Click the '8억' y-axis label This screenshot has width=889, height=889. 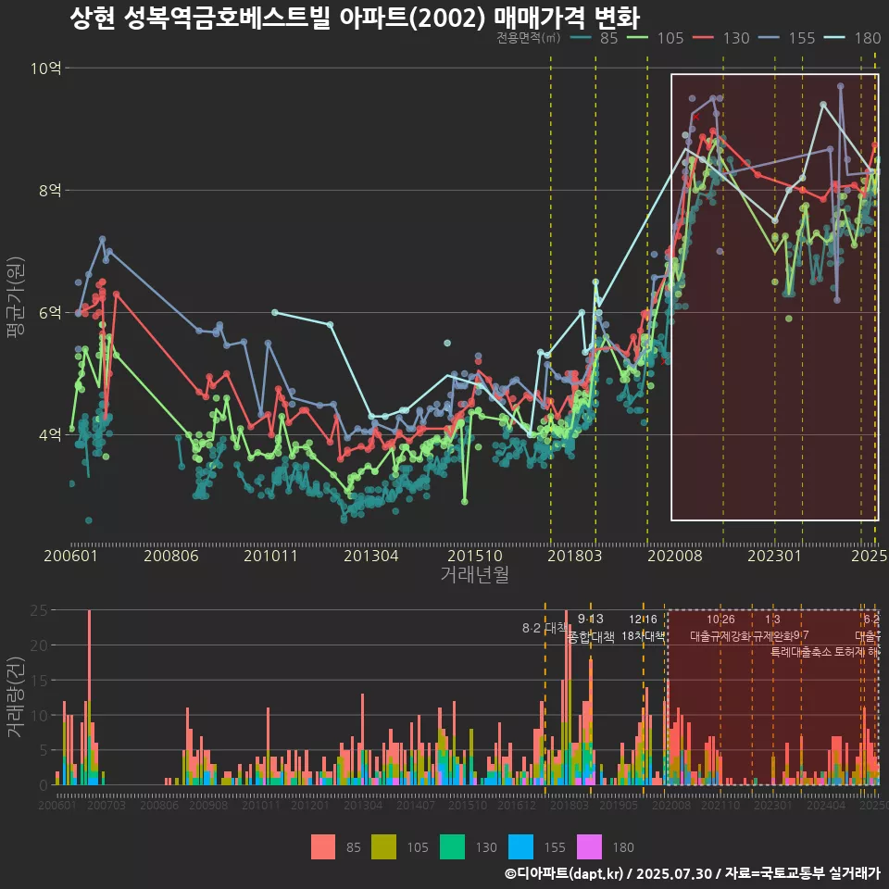tap(50, 191)
